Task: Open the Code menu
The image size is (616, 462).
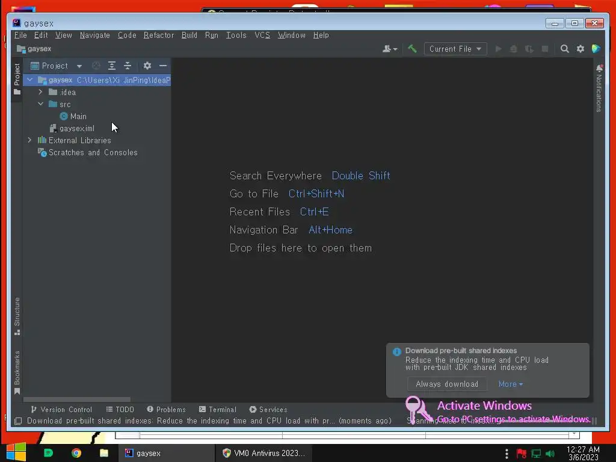Action: click(127, 35)
